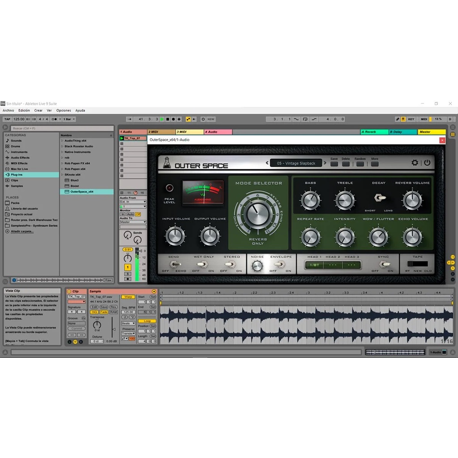Open the Opciones menu
Viewport: 458px width, 458px height.
click(64, 110)
